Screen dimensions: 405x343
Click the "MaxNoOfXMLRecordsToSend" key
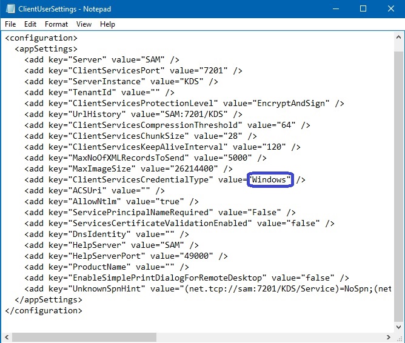click(x=129, y=158)
